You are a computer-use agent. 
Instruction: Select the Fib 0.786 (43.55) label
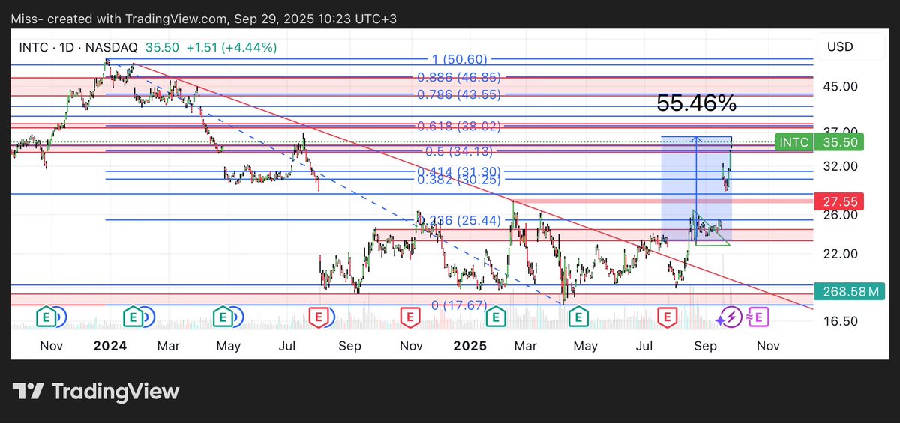click(457, 94)
